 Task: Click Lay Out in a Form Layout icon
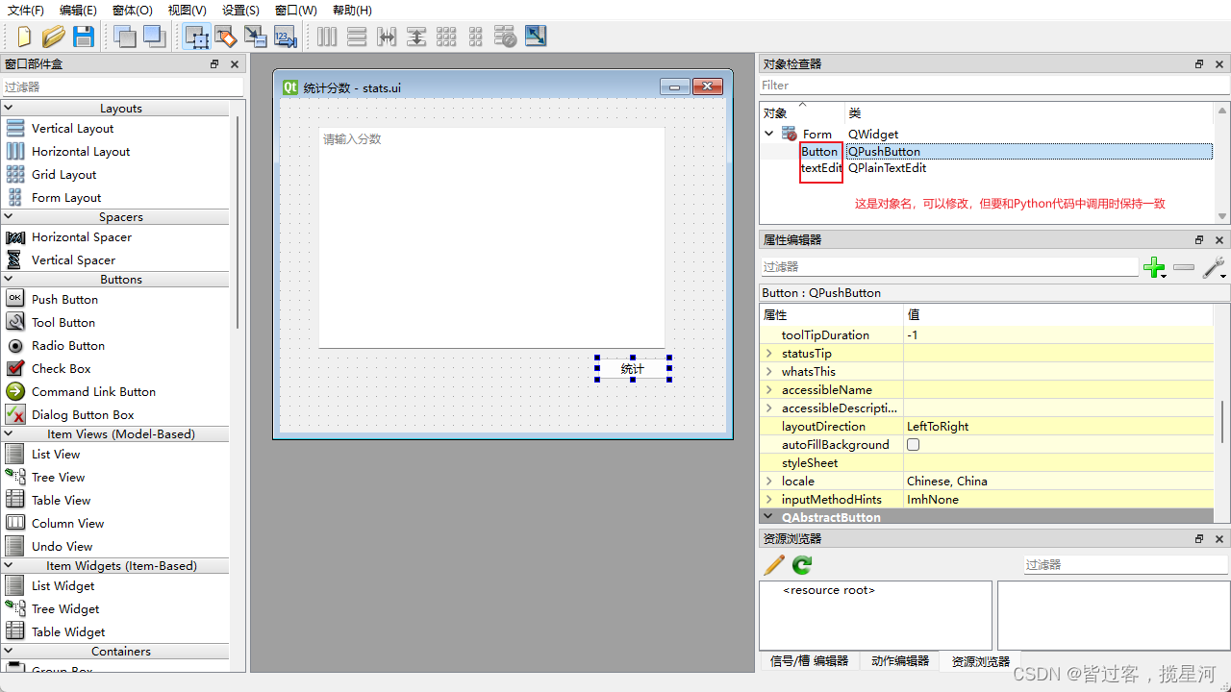[x=476, y=37]
